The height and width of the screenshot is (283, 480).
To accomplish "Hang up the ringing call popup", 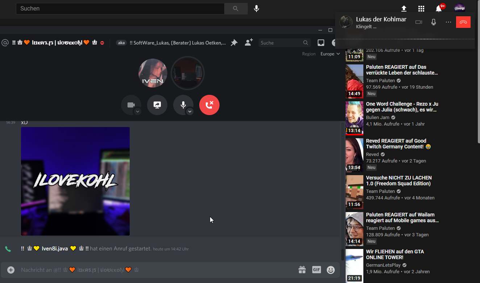I will click(x=463, y=22).
